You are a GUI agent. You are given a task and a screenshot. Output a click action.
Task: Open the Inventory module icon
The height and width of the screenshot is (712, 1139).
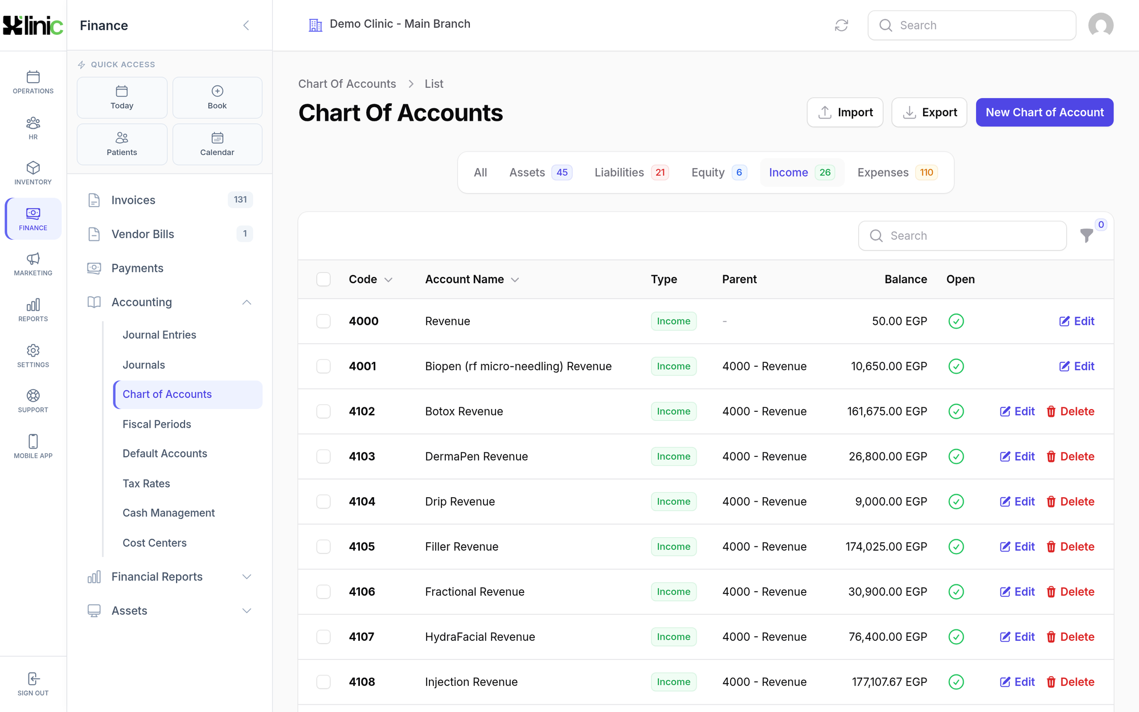coord(33,173)
